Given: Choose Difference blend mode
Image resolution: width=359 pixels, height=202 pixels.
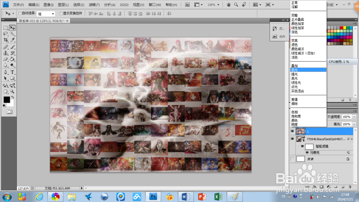Looking at the screenshot, I should pos(308,100).
